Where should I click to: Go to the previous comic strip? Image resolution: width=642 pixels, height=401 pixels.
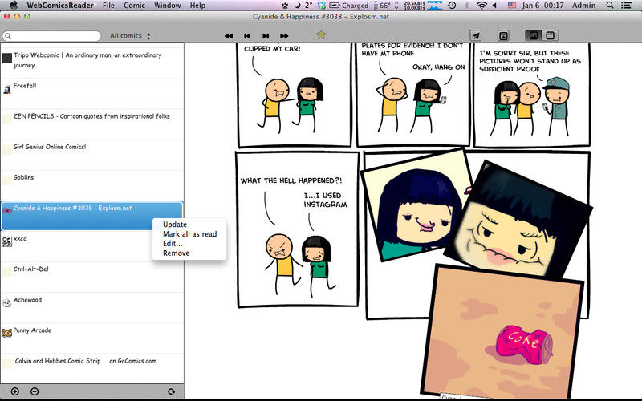[x=247, y=36]
